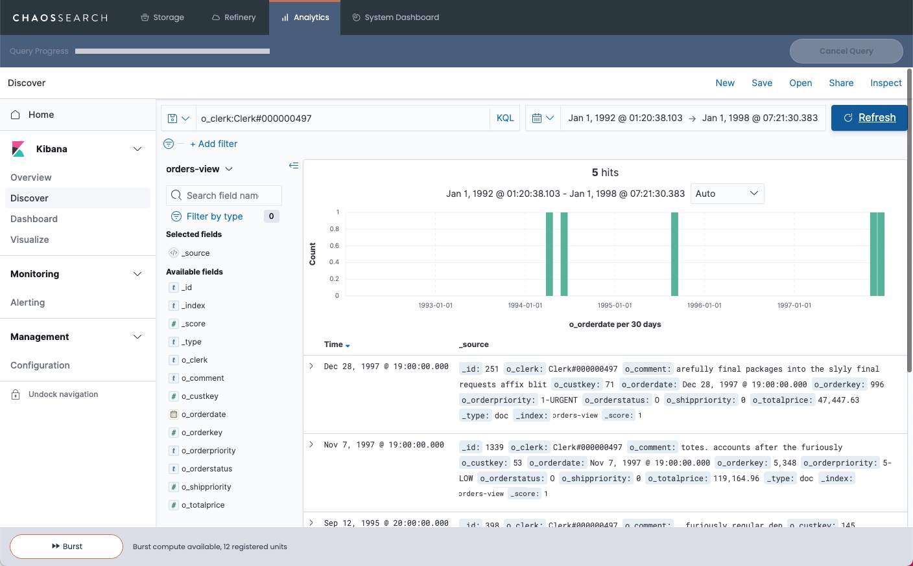This screenshot has height=566, width=913.
Task: Open the Auto interval dropdown
Action: point(727,194)
